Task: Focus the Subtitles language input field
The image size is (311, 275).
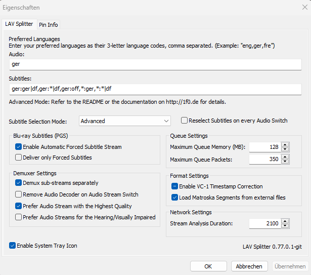Action: 155,89
